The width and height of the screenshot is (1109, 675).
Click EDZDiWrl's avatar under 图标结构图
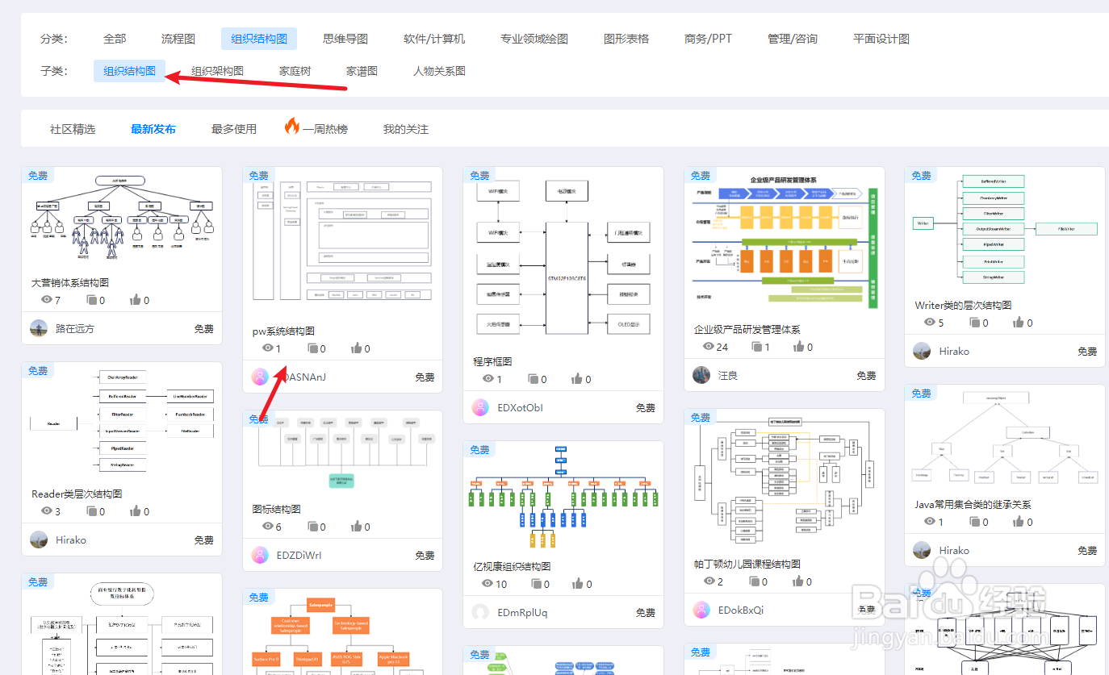[259, 555]
